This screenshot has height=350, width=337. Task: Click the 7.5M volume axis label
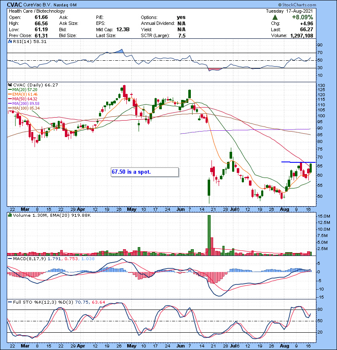click(x=323, y=236)
